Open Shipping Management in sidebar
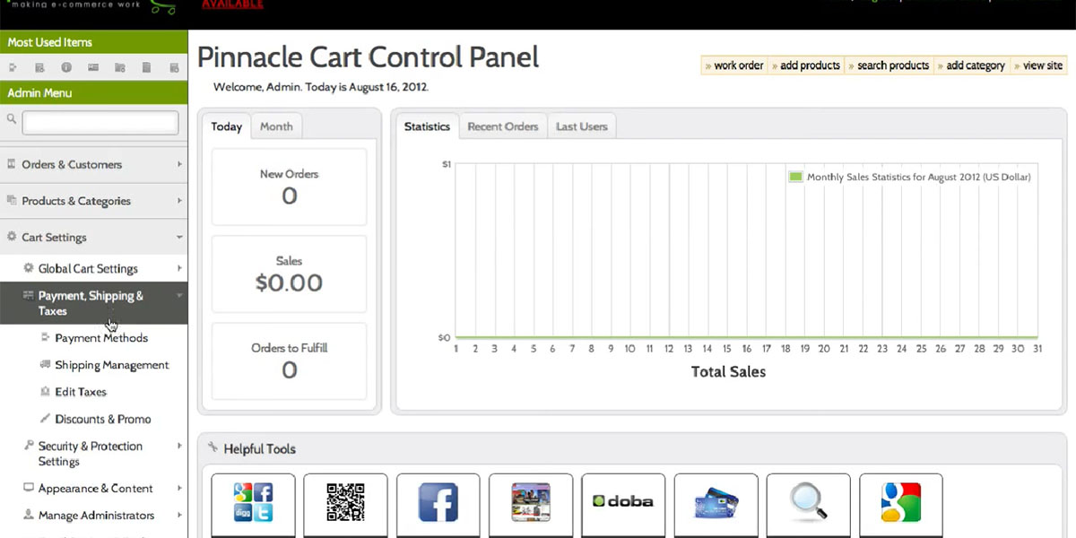 (x=111, y=366)
